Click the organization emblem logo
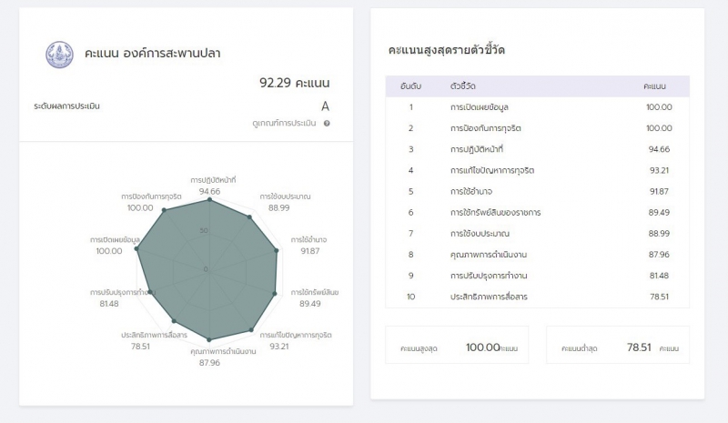Image resolution: width=728 pixels, height=423 pixels. pos(58,54)
